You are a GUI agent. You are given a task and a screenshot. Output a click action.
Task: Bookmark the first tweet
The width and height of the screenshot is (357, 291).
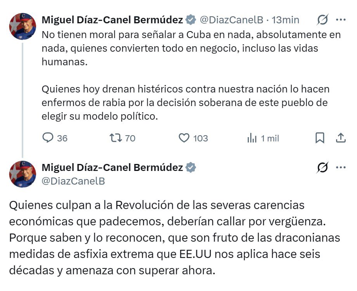point(320,138)
